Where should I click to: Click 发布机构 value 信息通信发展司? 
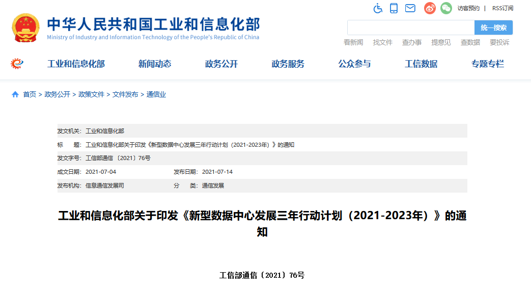[x=105, y=186]
